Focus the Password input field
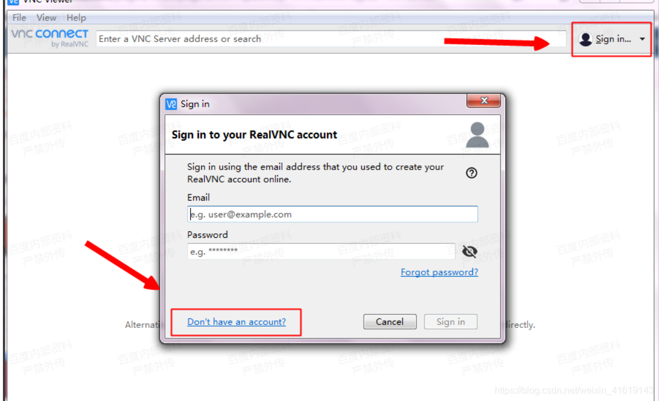This screenshot has width=659, height=401. [321, 251]
